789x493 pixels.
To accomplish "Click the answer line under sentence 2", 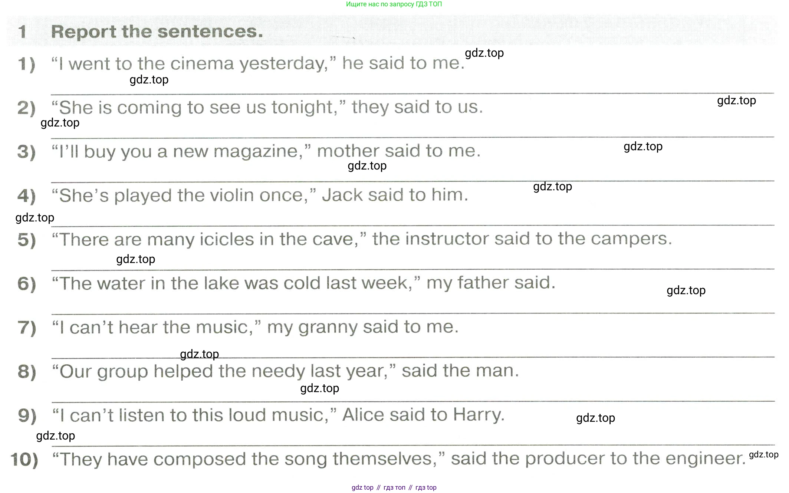I will click(x=412, y=137).
